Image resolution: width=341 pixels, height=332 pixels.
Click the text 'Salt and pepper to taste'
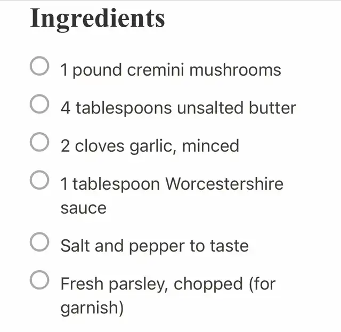click(155, 246)
